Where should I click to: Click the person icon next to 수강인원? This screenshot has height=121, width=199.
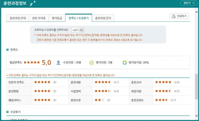(58, 62)
